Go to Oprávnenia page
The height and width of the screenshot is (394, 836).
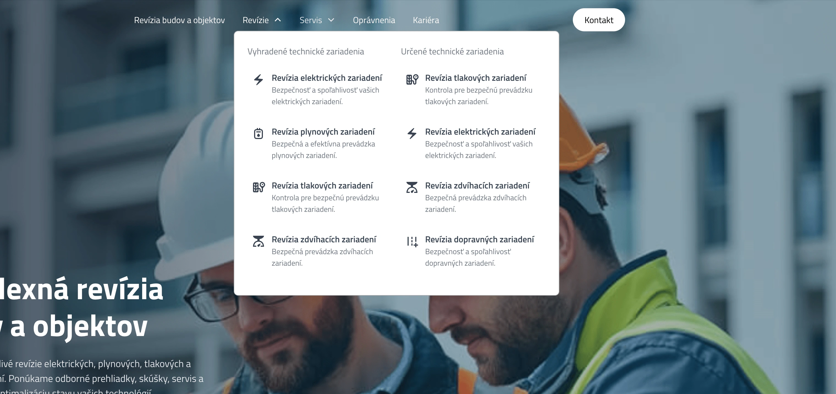tap(374, 20)
